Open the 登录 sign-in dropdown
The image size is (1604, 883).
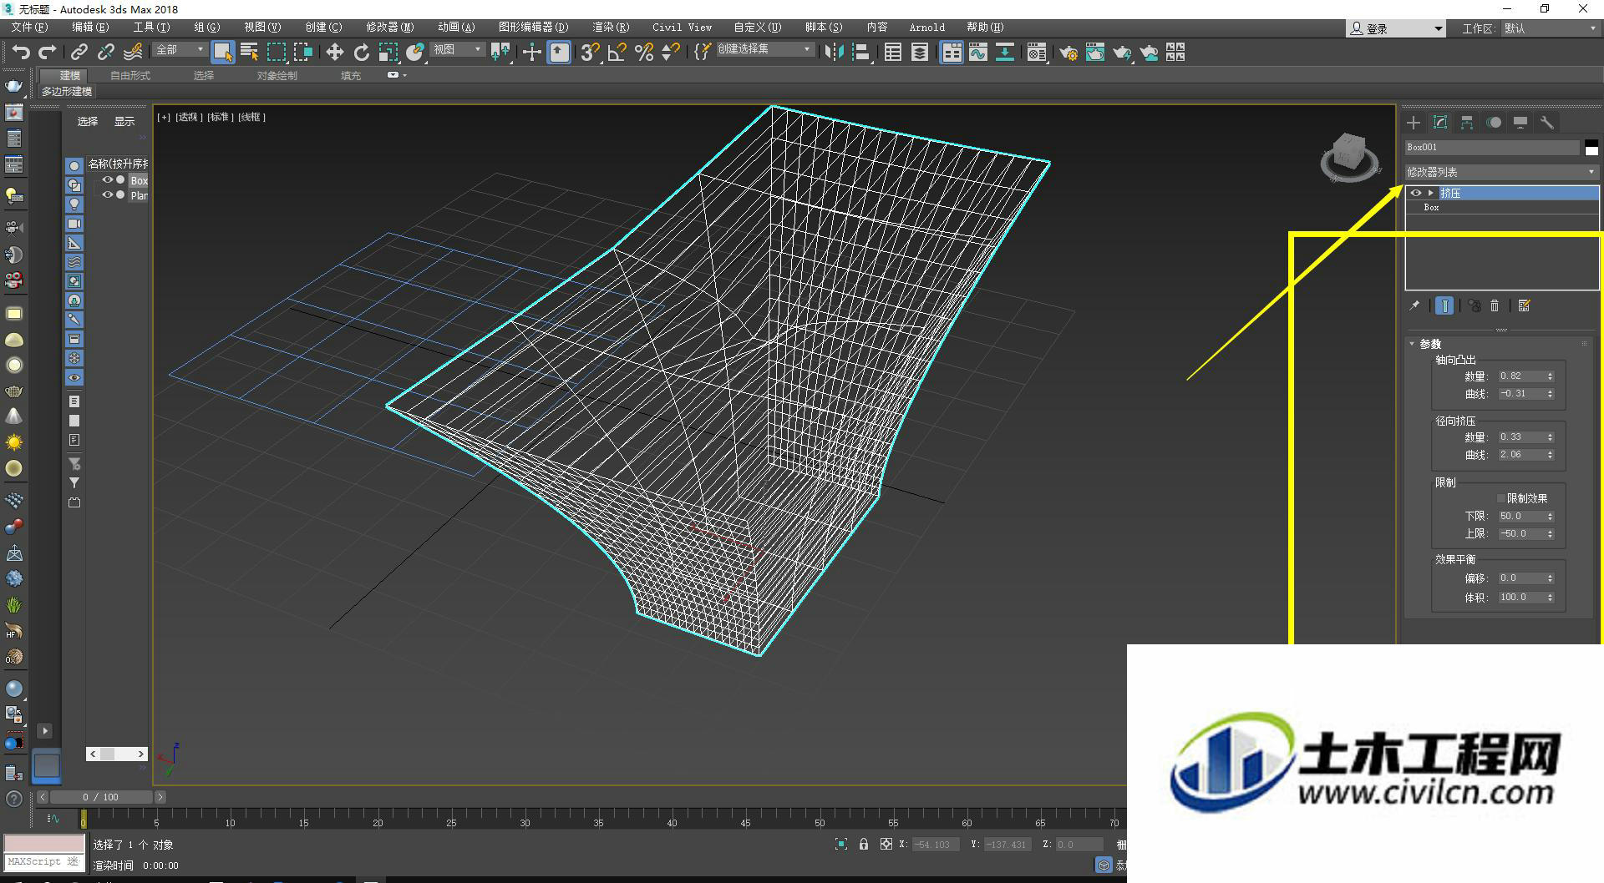(x=1396, y=28)
